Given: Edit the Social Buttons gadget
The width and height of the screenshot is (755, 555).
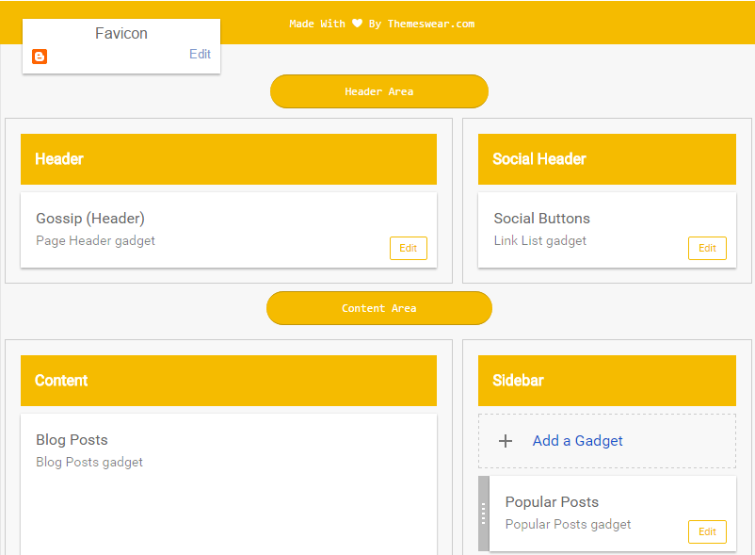Looking at the screenshot, I should click(707, 248).
